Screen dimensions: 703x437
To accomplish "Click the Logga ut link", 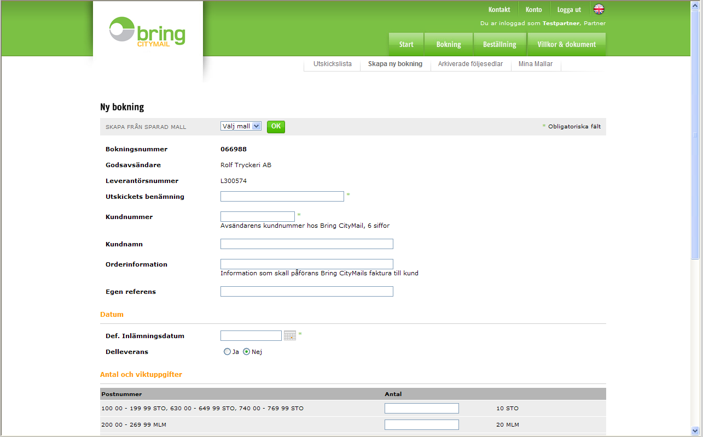I will coord(569,9).
